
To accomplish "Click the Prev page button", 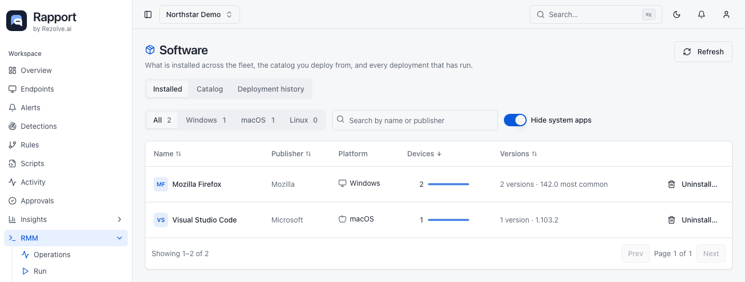I will [635, 254].
